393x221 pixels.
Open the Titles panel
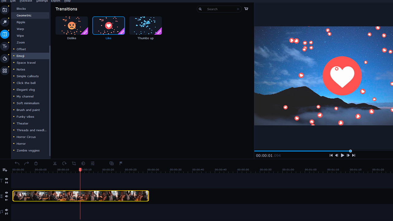[x=5, y=46]
